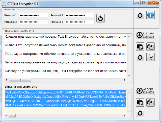This screenshot has height=122, width=161.
Task: Click Normal Text scroll left arrow
Action: (x=6, y=80)
